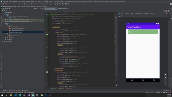This screenshot has height=97, width=172.
Task: Open the TODO tool window
Action: pos(5,91)
